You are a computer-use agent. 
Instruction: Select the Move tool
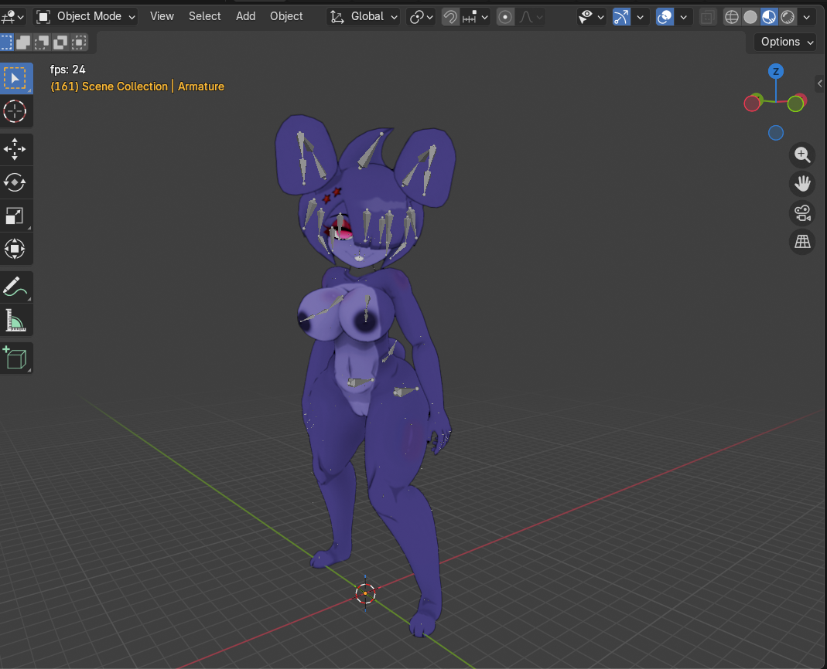[15, 149]
